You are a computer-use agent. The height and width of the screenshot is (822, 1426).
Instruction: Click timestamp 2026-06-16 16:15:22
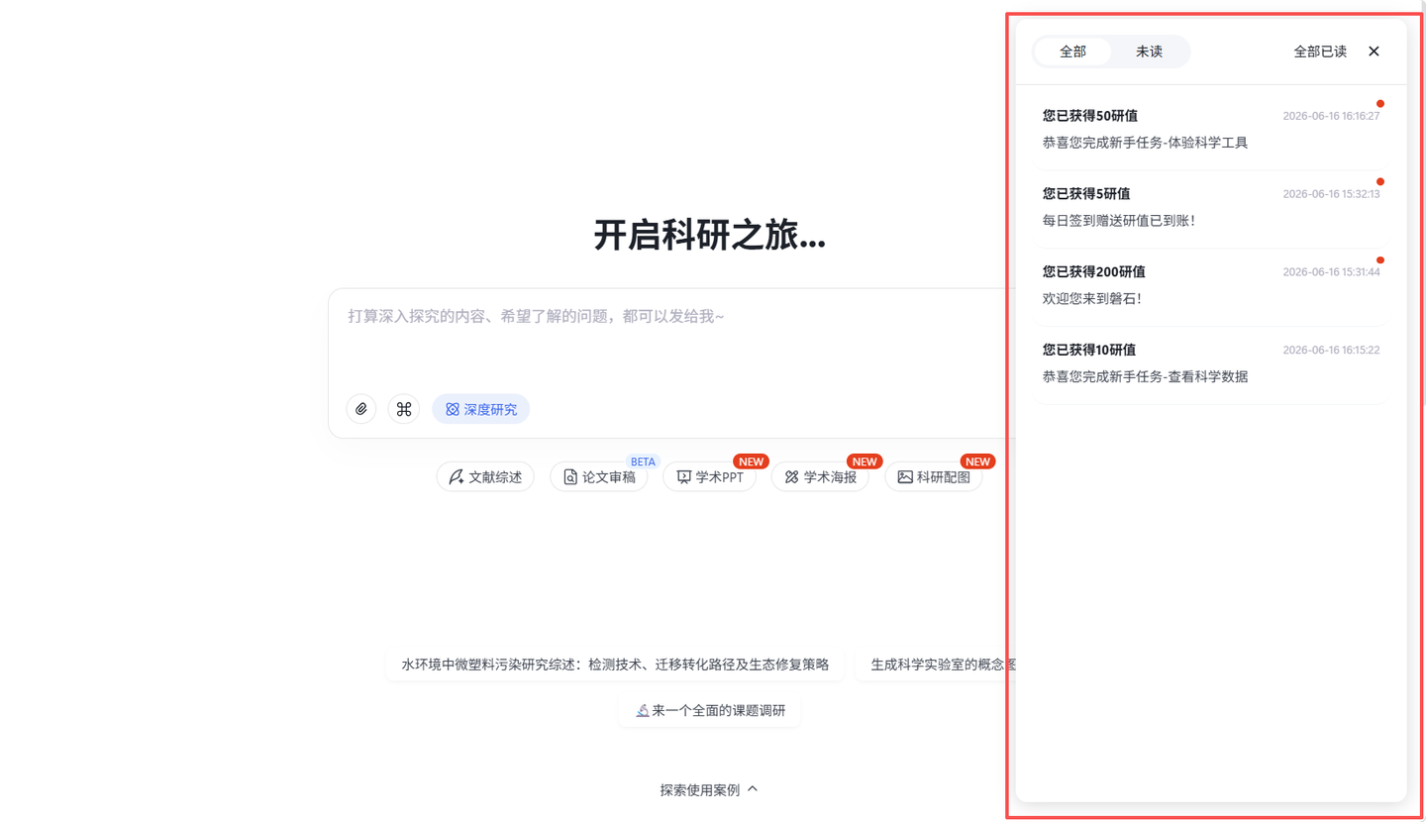[1331, 351]
